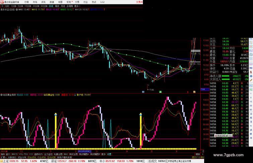
Task: Open the 综合资讯 tab
Action: pos(32,157)
